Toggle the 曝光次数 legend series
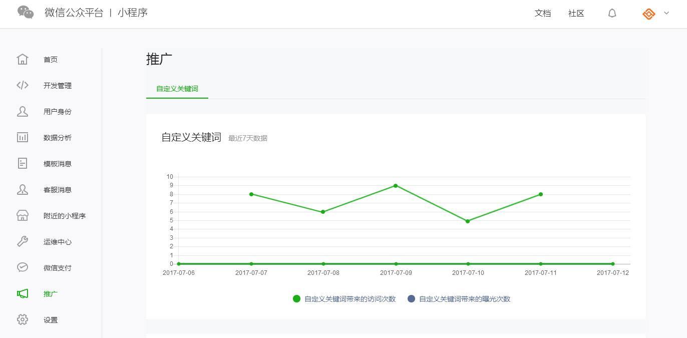This screenshot has width=687, height=338. click(x=459, y=299)
